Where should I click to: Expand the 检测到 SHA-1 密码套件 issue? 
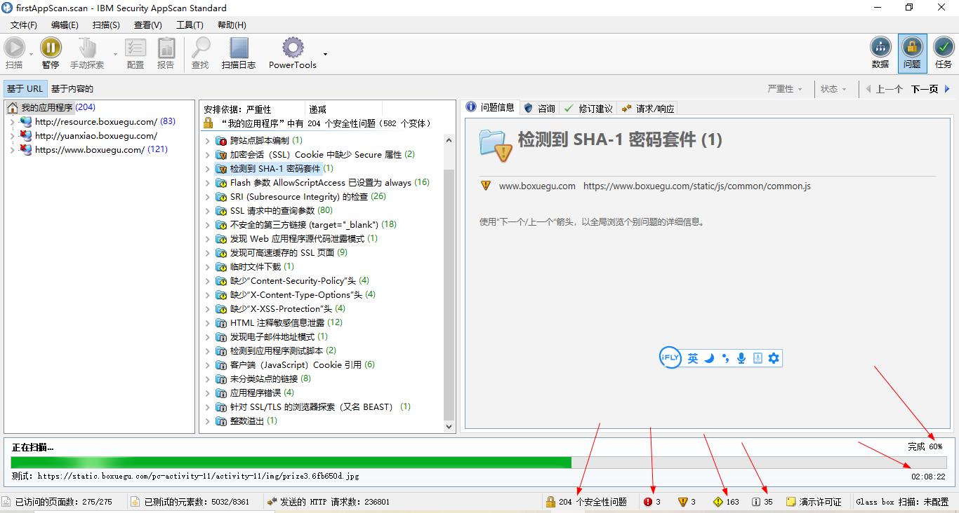(208, 169)
